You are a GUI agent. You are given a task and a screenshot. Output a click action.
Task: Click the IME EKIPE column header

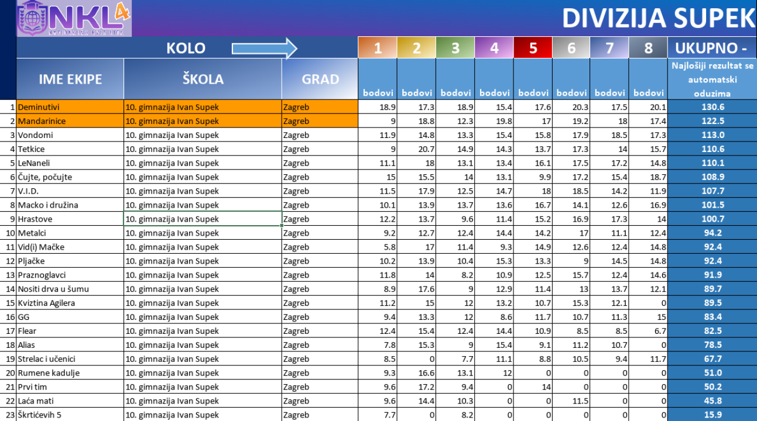point(70,80)
